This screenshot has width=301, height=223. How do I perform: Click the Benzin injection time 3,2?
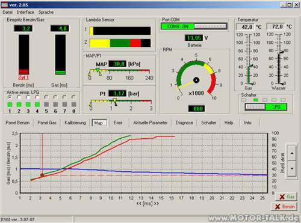(23, 28)
